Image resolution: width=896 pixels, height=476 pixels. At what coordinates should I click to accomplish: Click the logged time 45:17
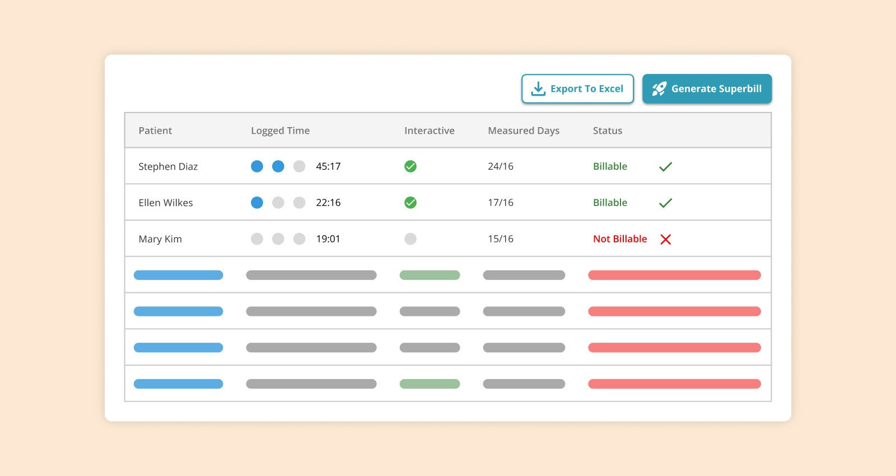coord(328,166)
